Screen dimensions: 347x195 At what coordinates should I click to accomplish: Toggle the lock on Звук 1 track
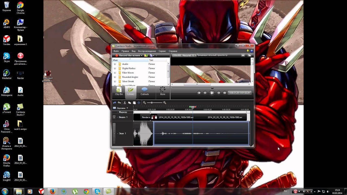coord(114,134)
